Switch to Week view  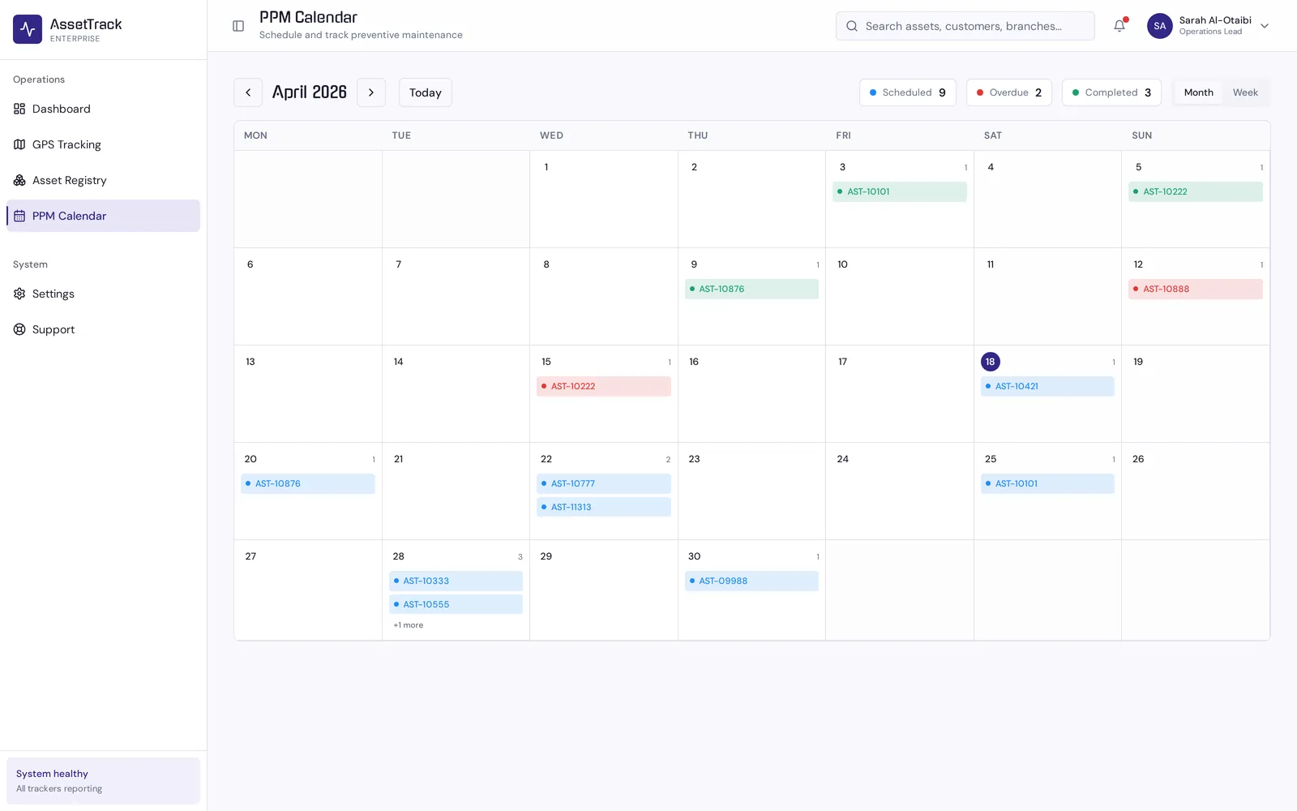point(1245,92)
